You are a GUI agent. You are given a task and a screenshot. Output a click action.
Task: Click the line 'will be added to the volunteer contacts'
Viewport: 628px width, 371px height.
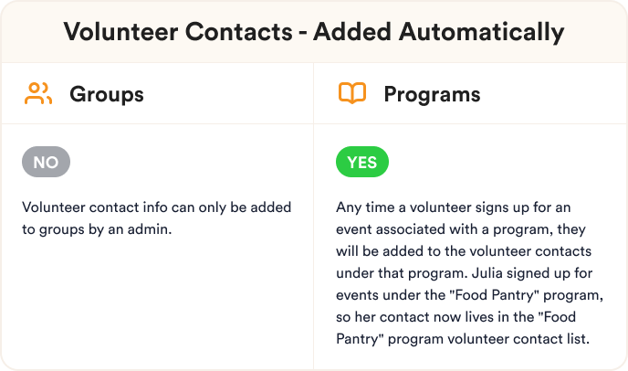(x=464, y=251)
